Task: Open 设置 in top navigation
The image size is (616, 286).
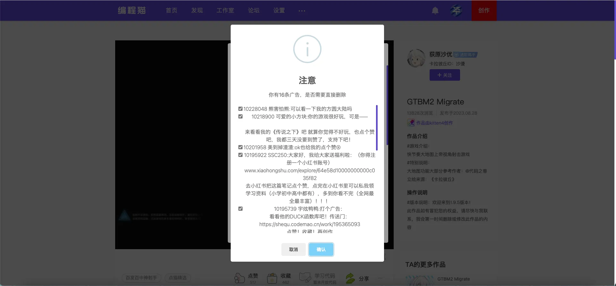Action: coord(279,11)
